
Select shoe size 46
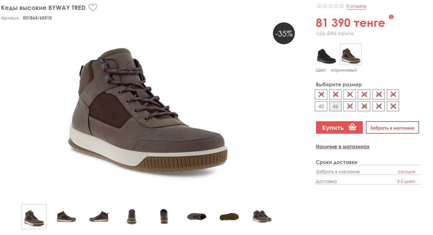pyautogui.click(x=335, y=106)
